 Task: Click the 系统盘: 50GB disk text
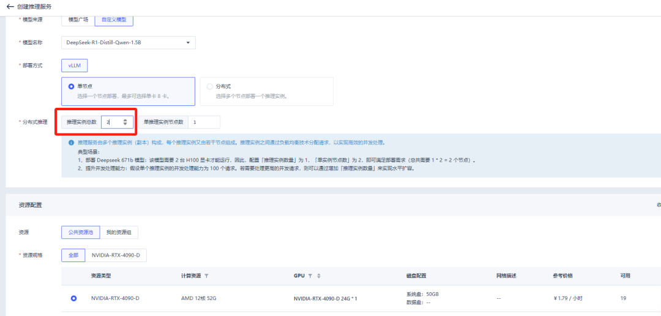(x=423, y=293)
